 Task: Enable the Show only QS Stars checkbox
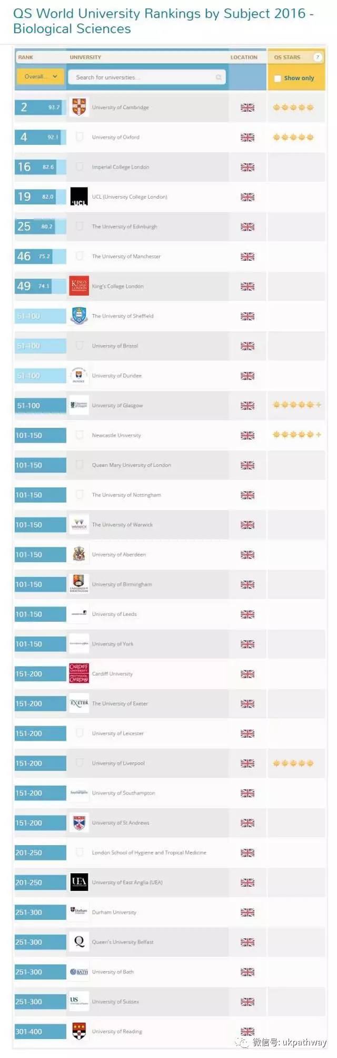(277, 78)
